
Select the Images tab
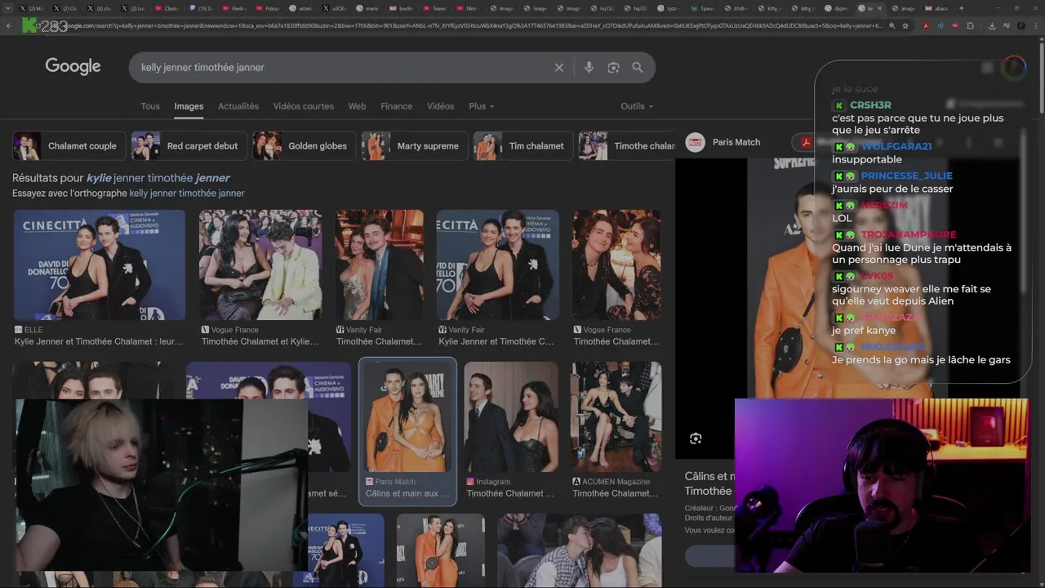pos(189,106)
